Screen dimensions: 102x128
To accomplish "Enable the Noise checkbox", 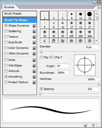I will [x=6, y=60].
